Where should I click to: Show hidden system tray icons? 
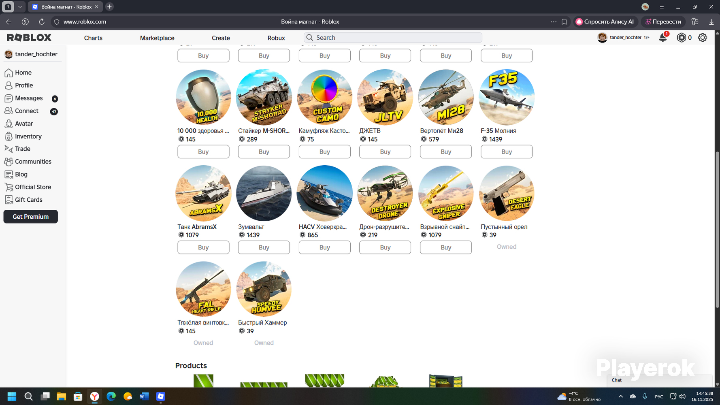pos(620,396)
